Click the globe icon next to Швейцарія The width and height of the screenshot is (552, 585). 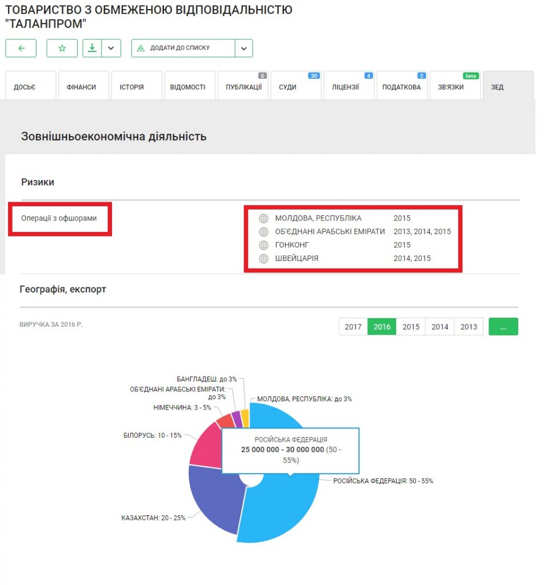263,259
